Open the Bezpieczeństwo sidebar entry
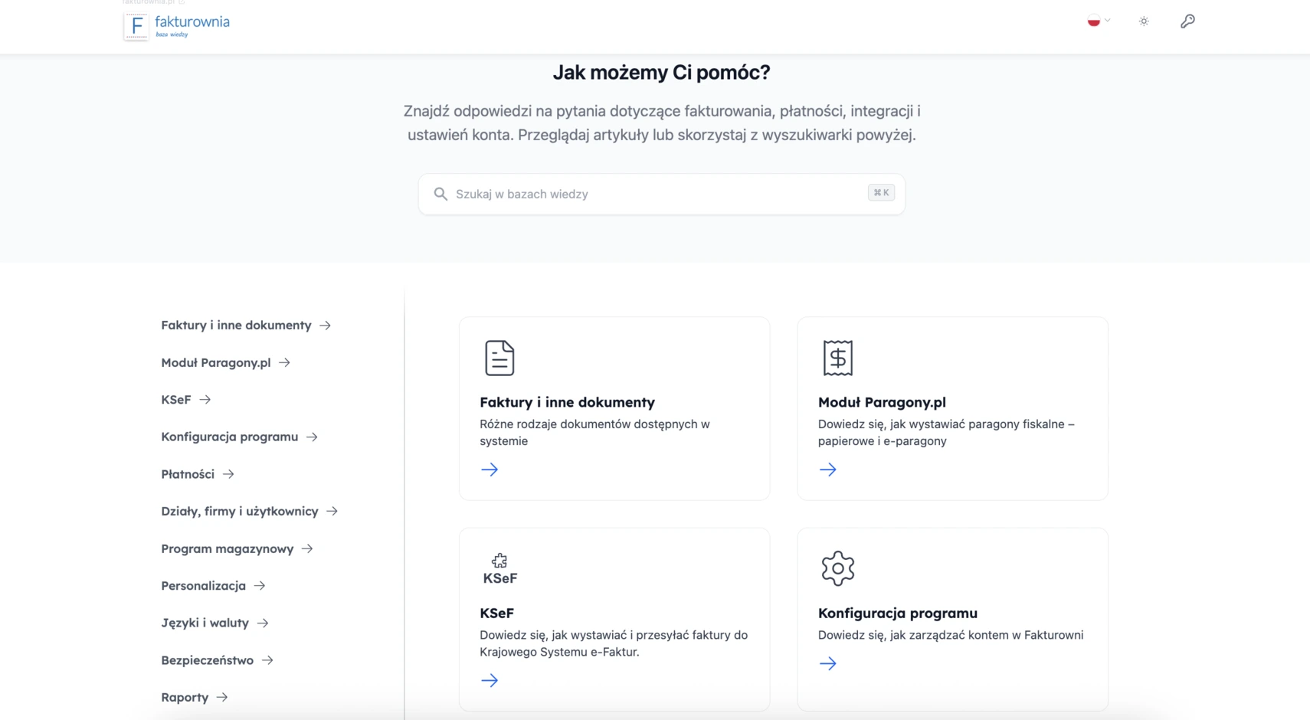1310x720 pixels. (207, 660)
